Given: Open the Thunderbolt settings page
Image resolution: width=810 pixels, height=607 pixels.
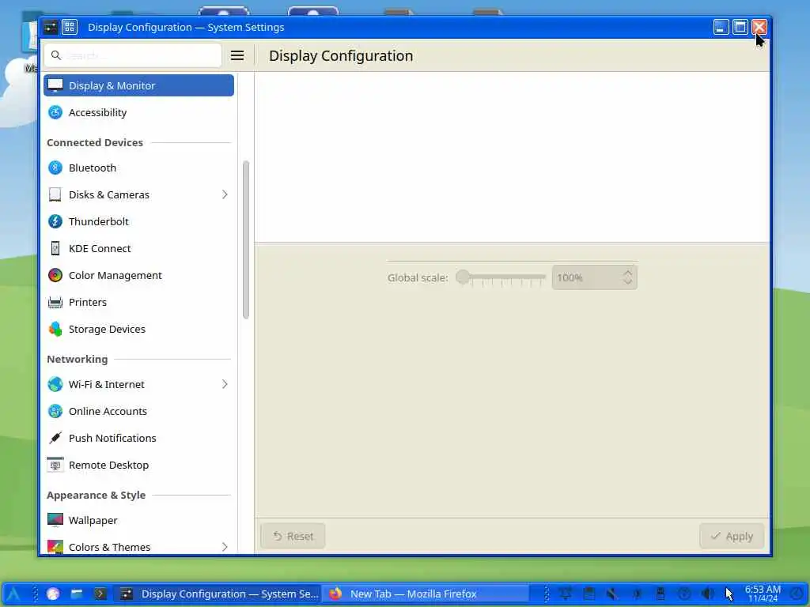Looking at the screenshot, I should click(138, 221).
